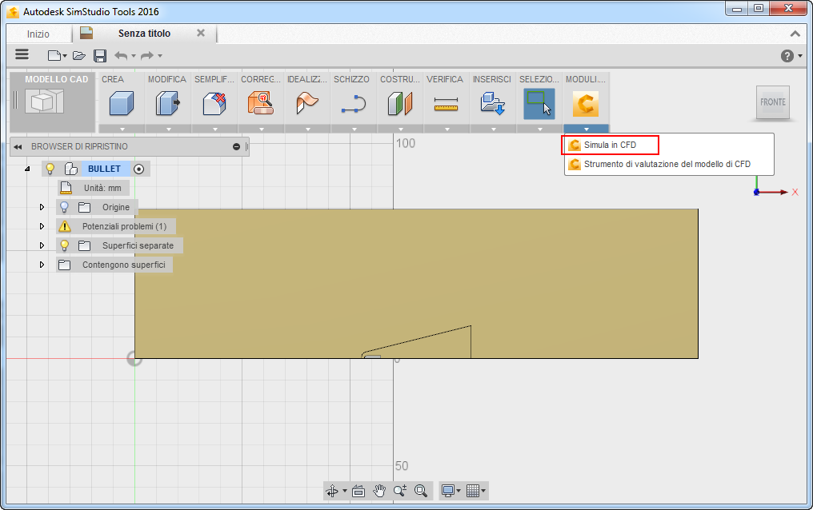Select the Contengono superfici folder
The height and width of the screenshot is (510, 813).
[124, 265]
